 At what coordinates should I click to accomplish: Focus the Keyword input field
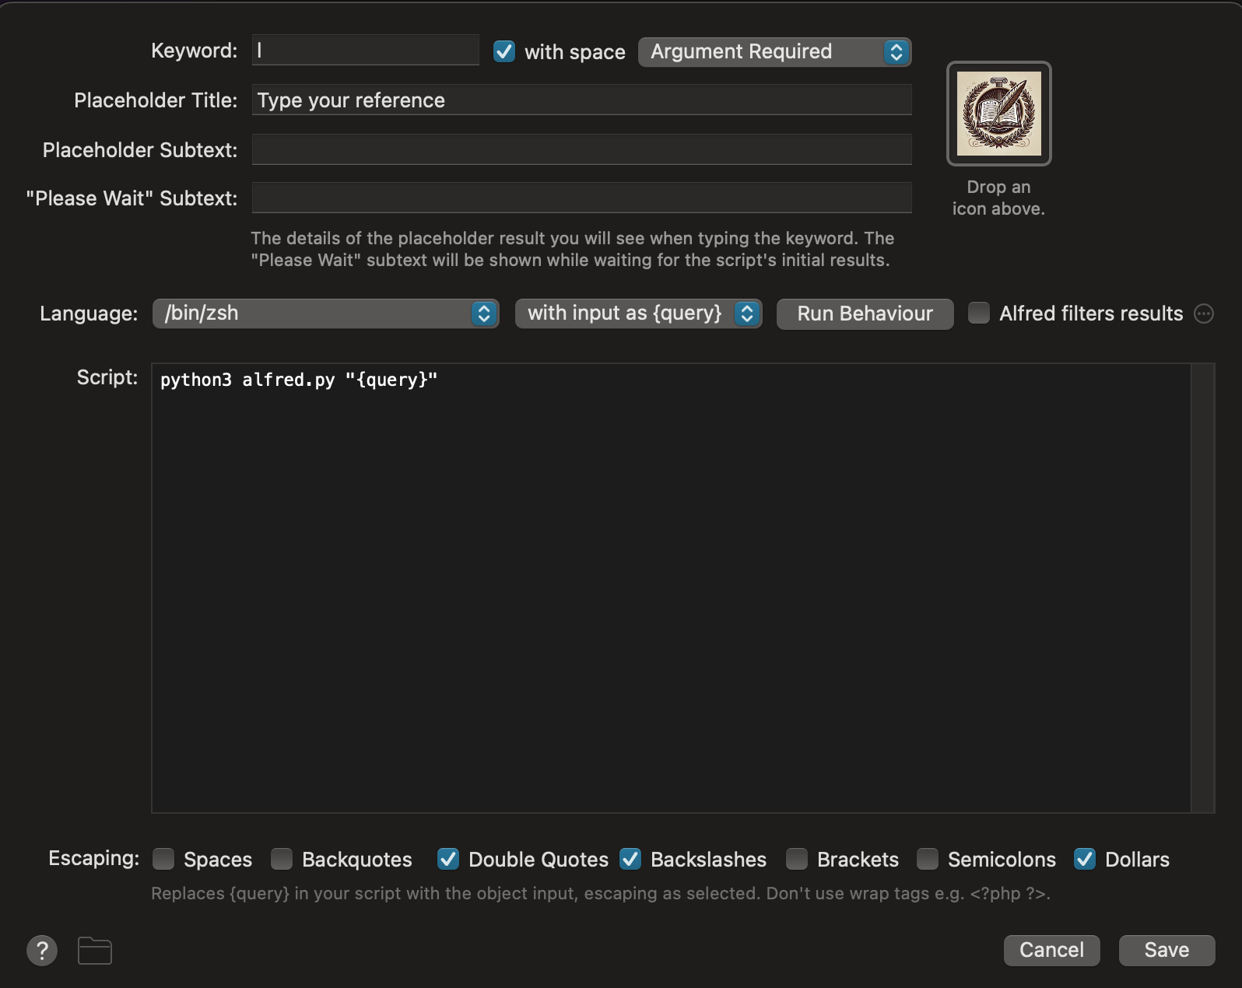[365, 51]
